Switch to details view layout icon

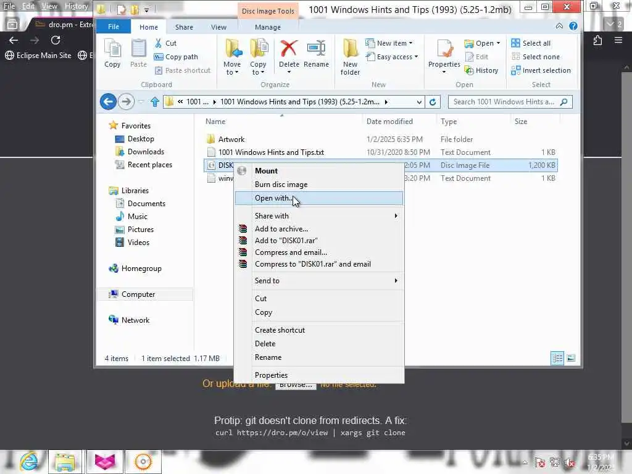click(x=557, y=358)
